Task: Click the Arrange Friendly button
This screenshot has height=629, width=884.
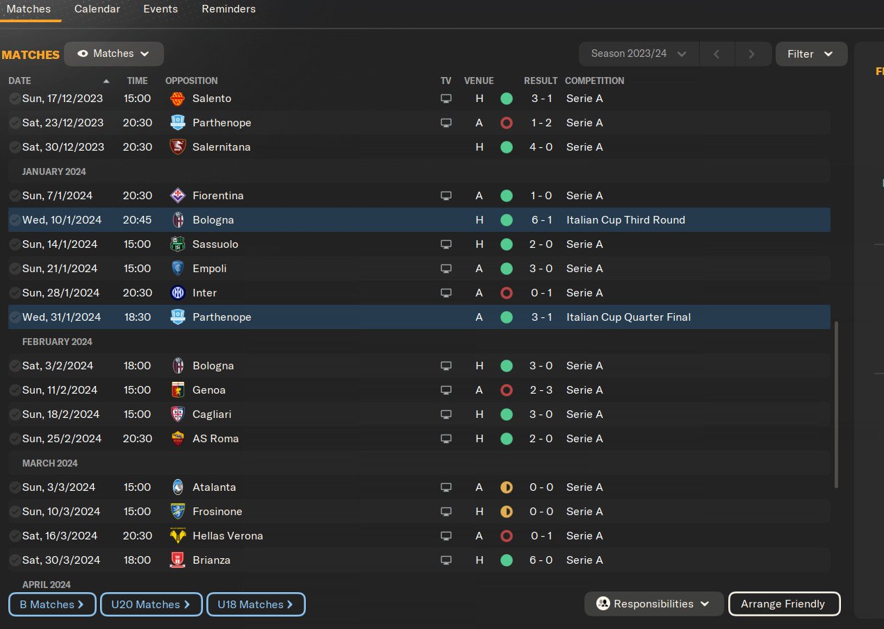Action: [x=783, y=604]
